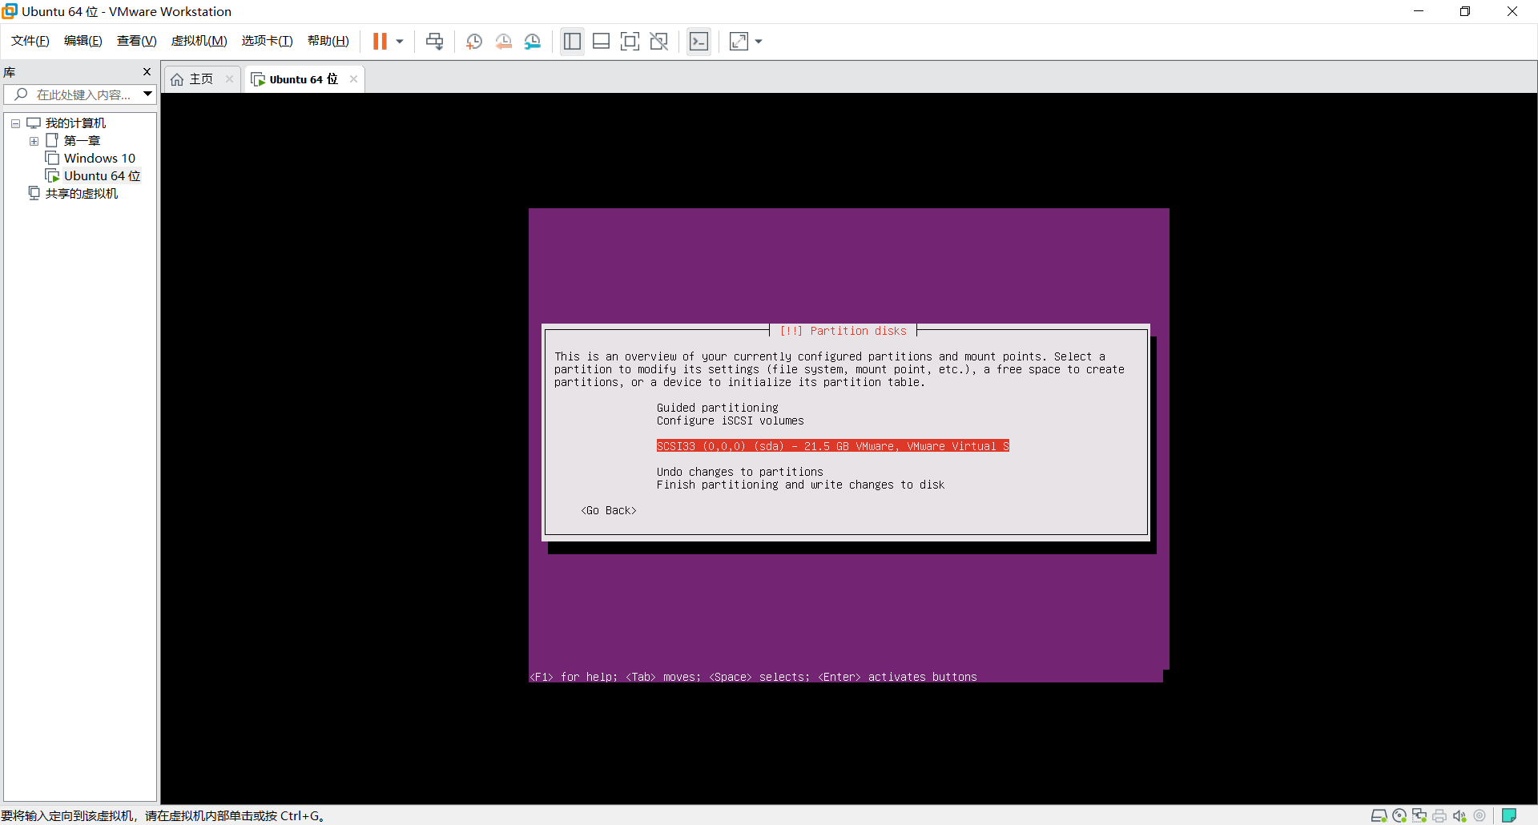Switch to the 主页 home tab
The width and height of the screenshot is (1538, 825).
tap(201, 79)
